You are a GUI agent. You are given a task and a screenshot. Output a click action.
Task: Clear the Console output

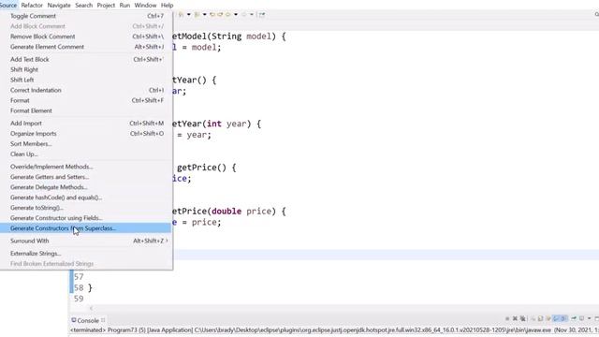tap(533, 318)
